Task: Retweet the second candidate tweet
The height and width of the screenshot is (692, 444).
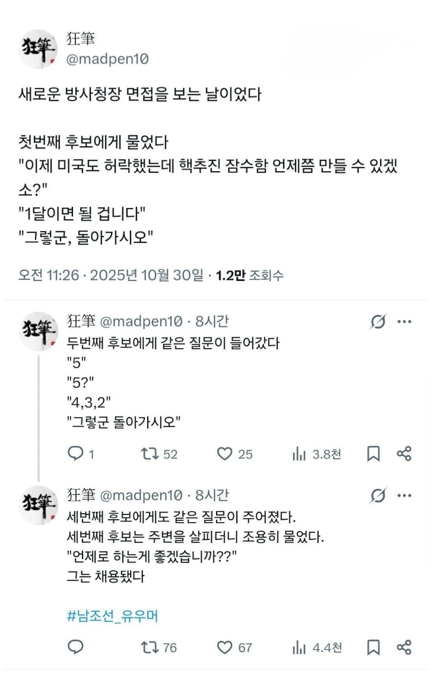Action: coord(148,454)
